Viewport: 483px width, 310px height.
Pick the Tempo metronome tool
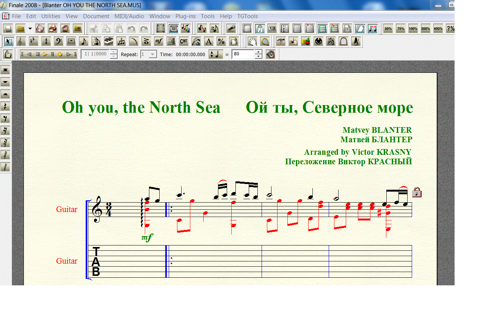[x=356, y=41]
